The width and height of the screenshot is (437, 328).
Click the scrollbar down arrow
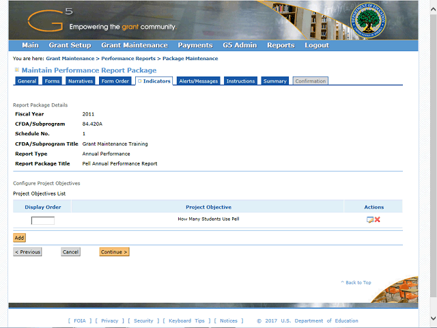tap(433, 318)
